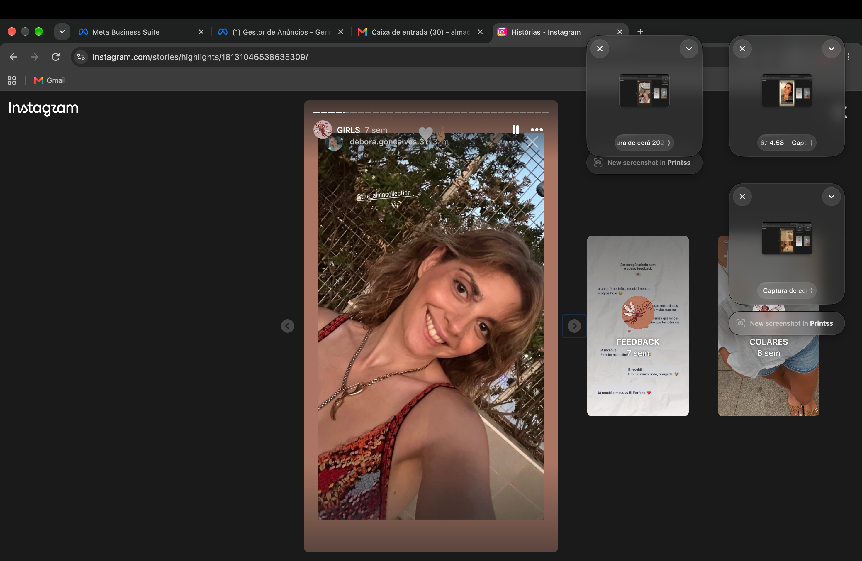The height and width of the screenshot is (561, 862).
Task: Click the address bar URL
Action: pos(200,57)
